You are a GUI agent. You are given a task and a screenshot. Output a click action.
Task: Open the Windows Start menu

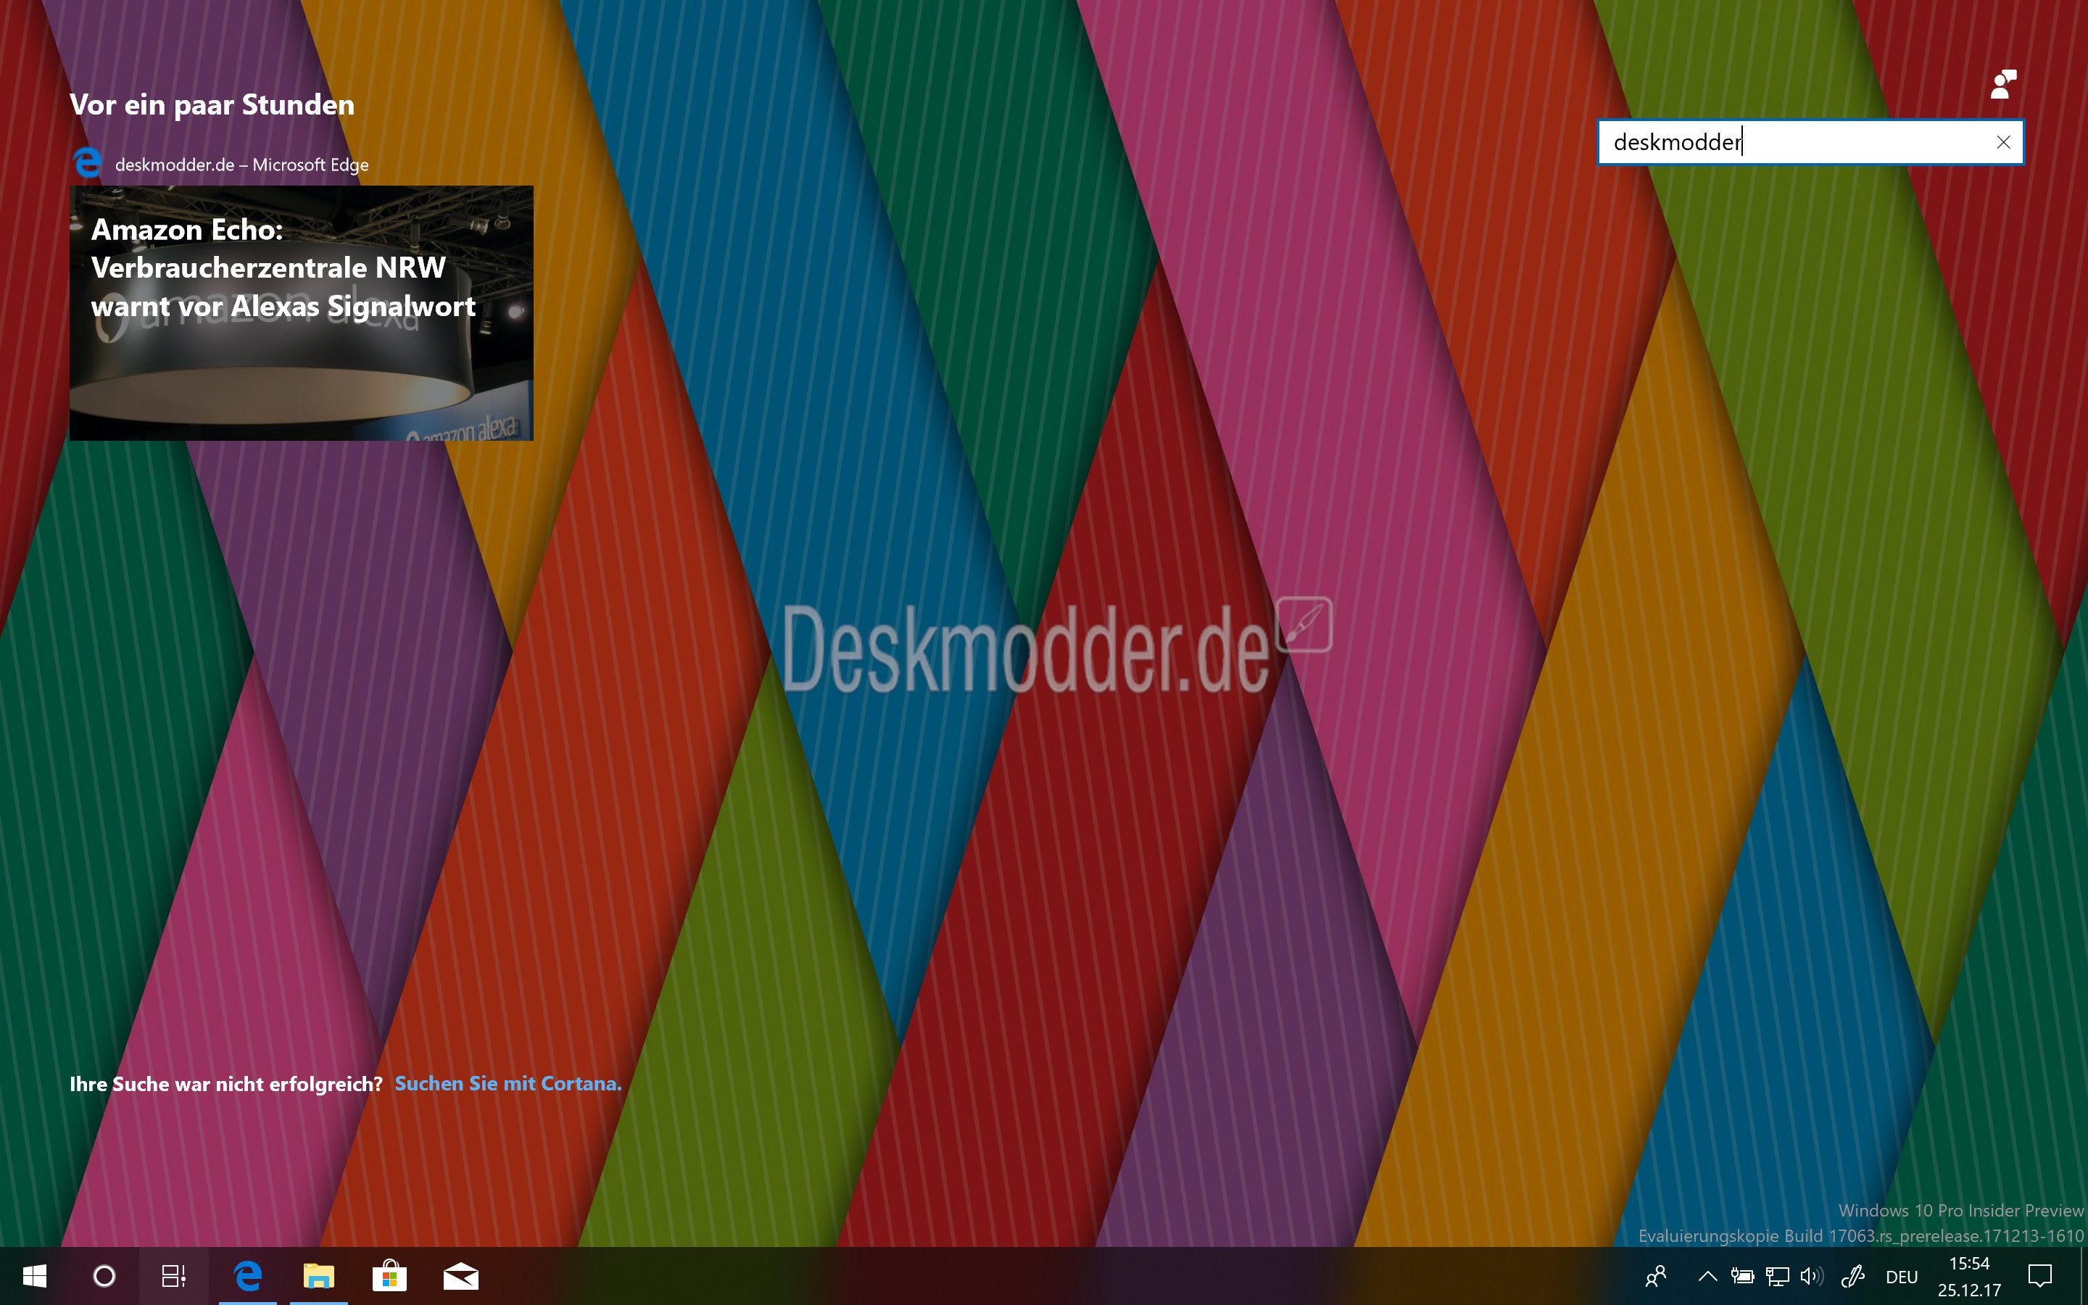tap(35, 1276)
